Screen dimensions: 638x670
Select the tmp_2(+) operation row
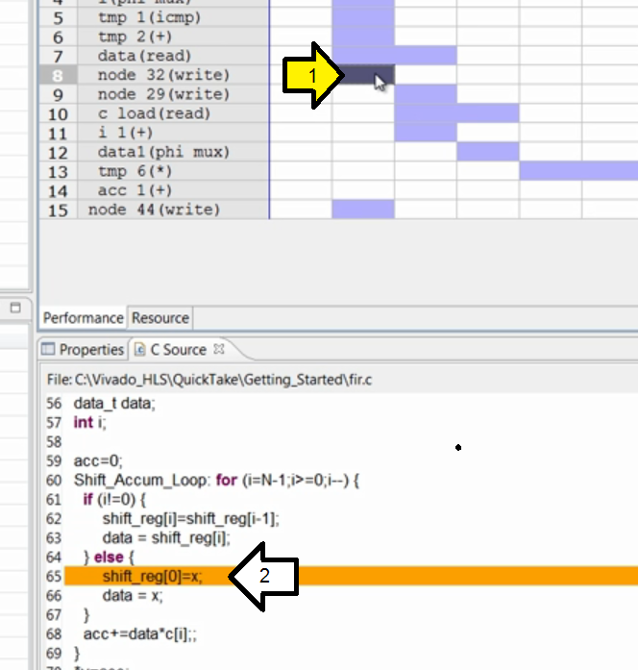point(135,37)
